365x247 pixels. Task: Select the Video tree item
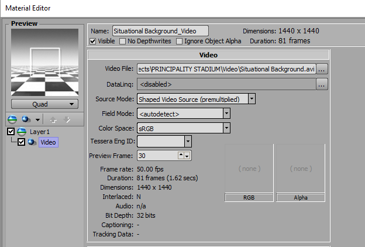pyautogui.click(x=49, y=142)
